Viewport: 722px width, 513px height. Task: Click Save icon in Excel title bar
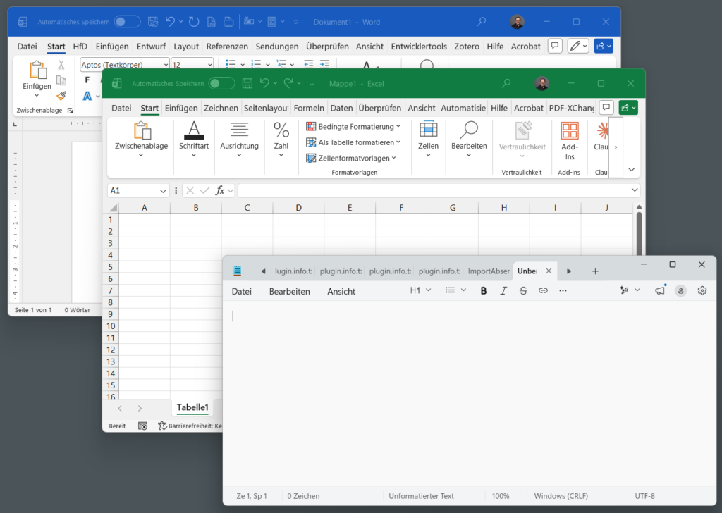(x=247, y=83)
